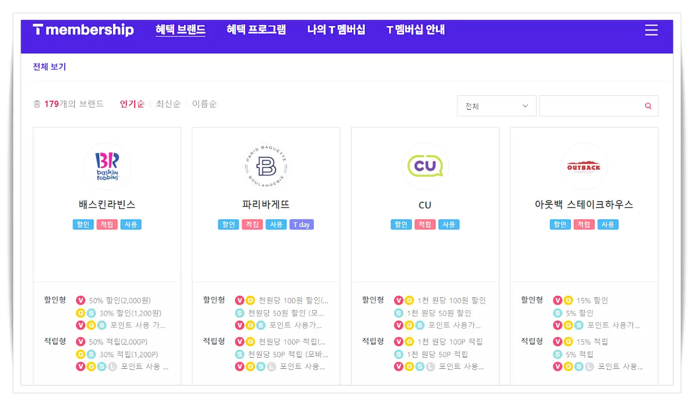Screen dimensions: 694x406
Task: Click the 'T day' badge on 파리바게뜨 card
Action: pos(301,224)
